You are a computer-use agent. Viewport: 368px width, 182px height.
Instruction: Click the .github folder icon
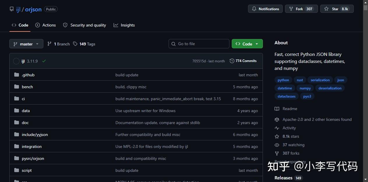tap(17, 75)
